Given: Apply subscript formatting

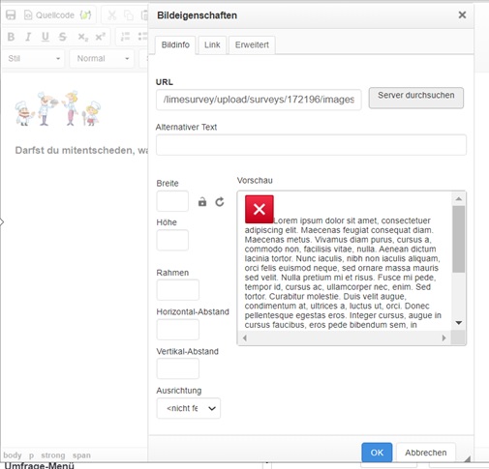Looking at the screenshot, I should (82, 37).
